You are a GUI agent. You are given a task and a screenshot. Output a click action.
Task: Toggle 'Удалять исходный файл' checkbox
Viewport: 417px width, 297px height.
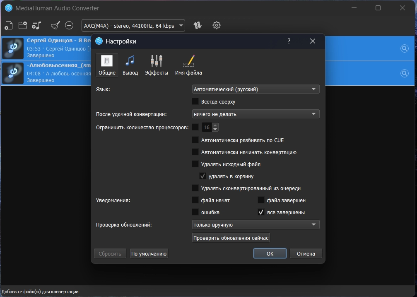[x=195, y=164]
